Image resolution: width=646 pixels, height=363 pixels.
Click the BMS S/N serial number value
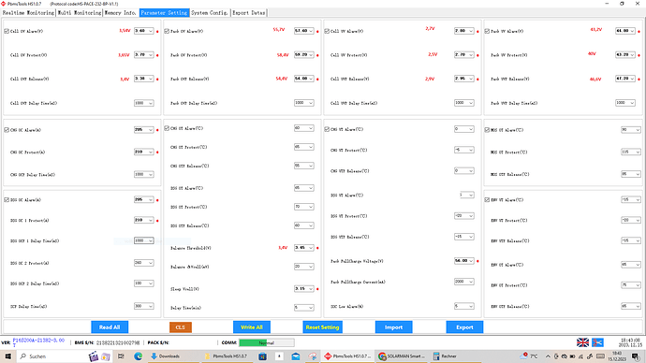[118, 342]
